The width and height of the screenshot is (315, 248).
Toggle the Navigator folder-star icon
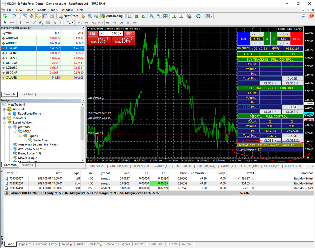pos(38,16)
